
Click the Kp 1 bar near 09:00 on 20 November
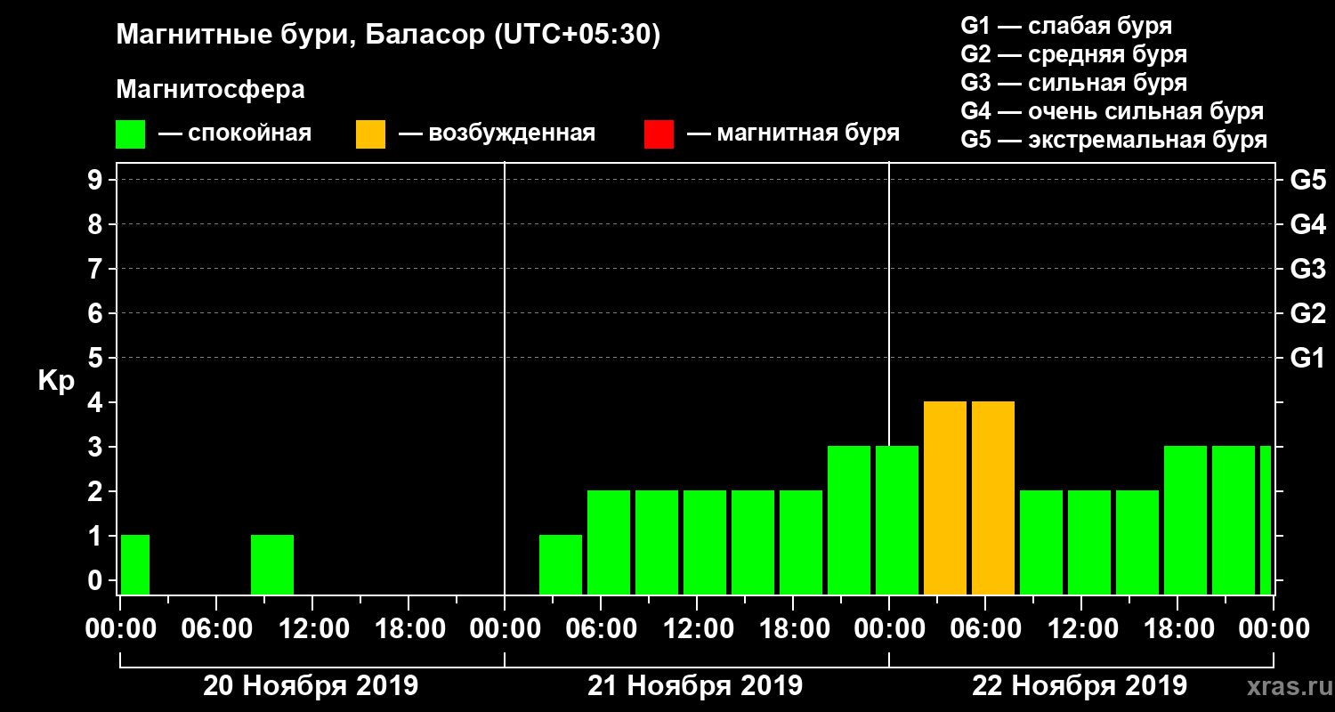pyautogui.click(x=272, y=564)
